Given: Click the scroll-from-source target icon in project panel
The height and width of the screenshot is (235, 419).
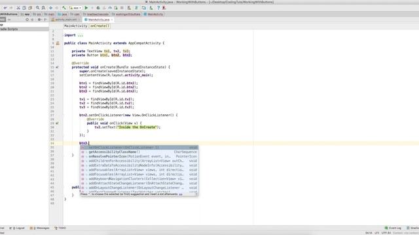Looking at the screenshot, I should coord(27,20).
